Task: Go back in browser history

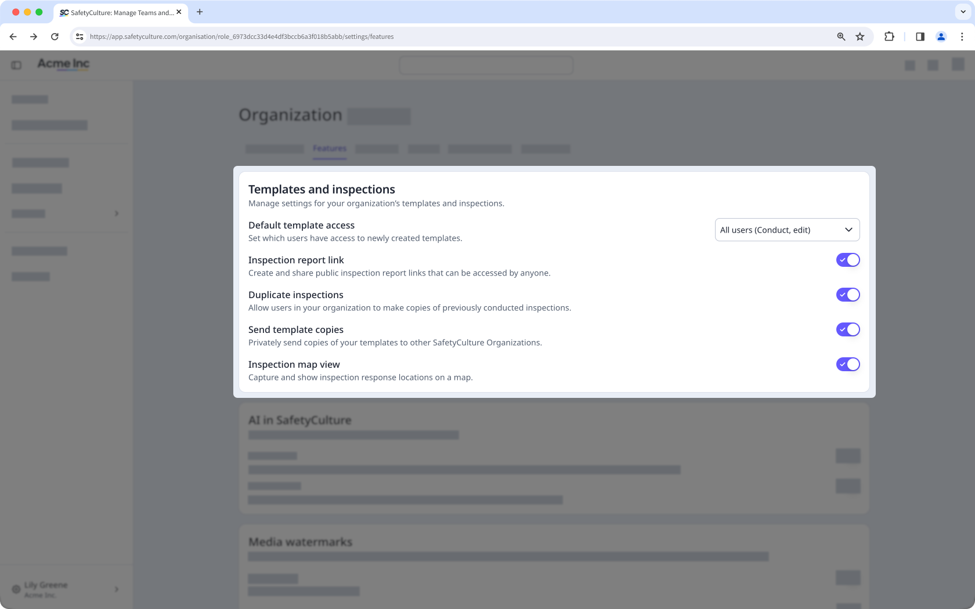Action: click(x=13, y=37)
